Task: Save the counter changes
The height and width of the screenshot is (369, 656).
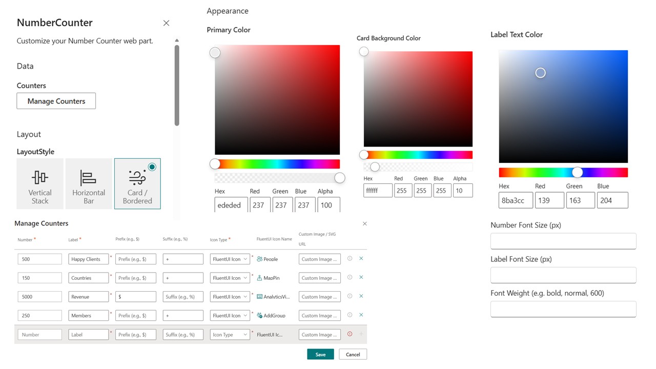Action: [x=320, y=354]
